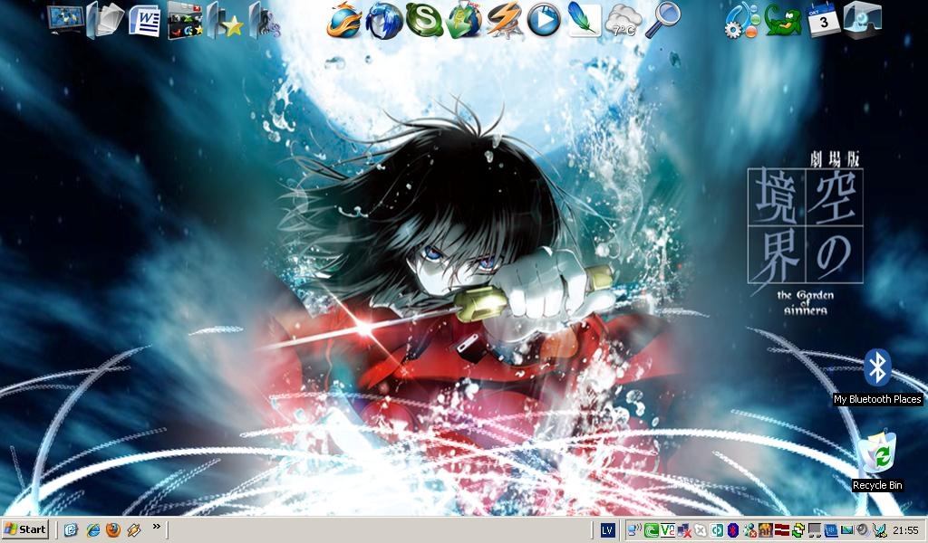Open the glass cube dock icon
This screenshot has height=543, width=928.
click(x=863, y=20)
